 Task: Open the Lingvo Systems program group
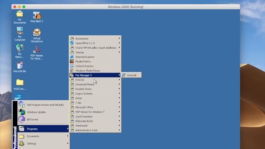coord(95,94)
